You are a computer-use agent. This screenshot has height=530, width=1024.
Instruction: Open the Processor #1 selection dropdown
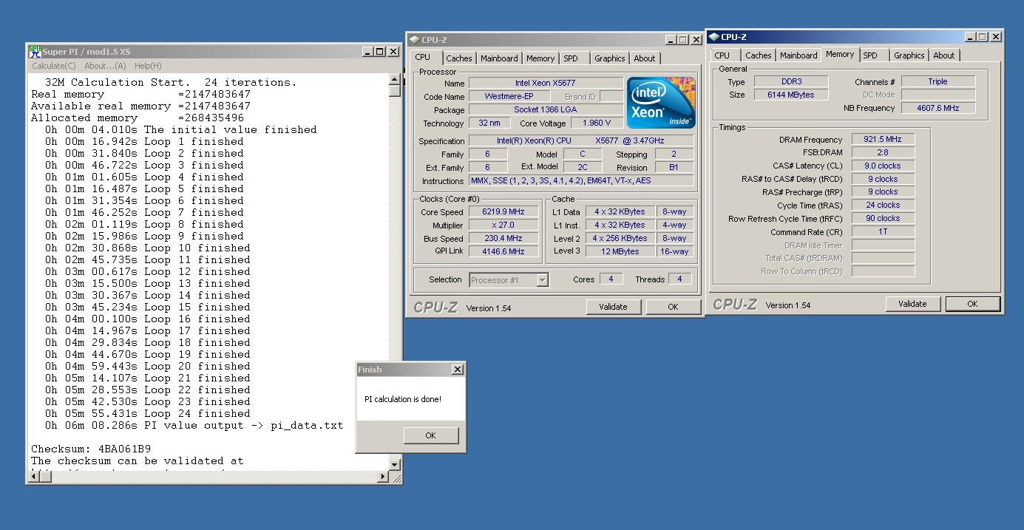point(543,280)
